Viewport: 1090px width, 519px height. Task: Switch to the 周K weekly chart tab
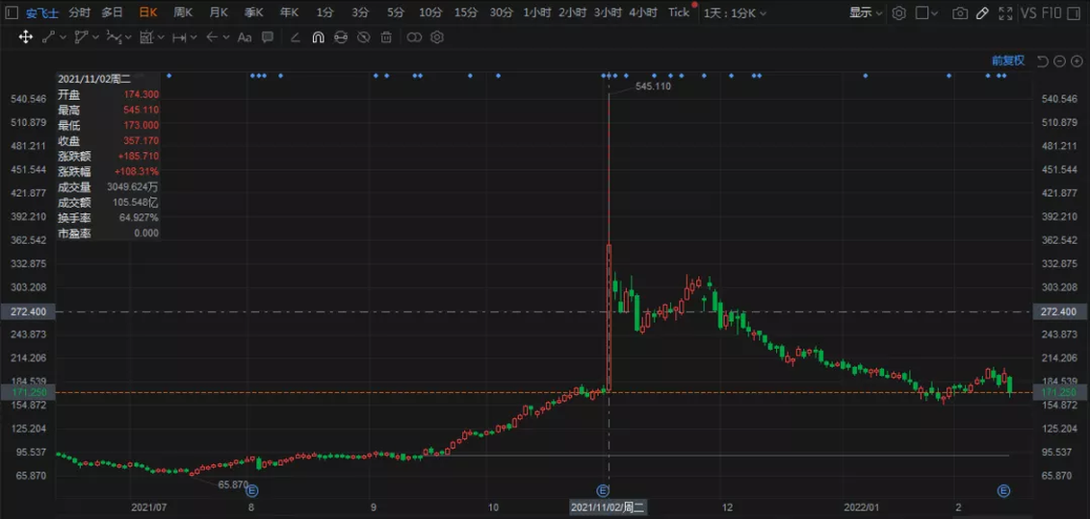point(183,12)
